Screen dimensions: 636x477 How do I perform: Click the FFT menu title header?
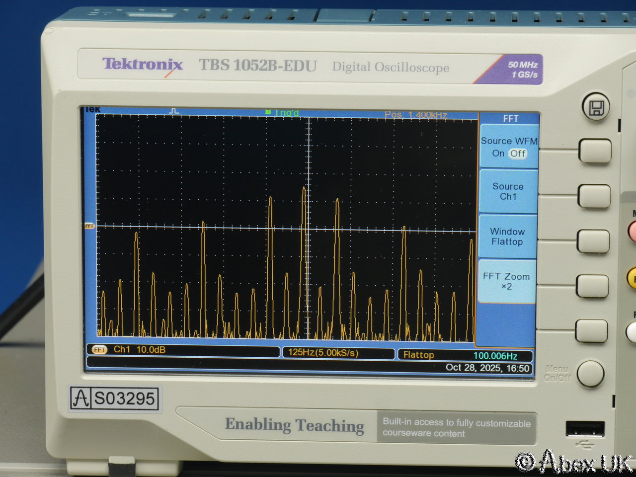[x=510, y=119]
